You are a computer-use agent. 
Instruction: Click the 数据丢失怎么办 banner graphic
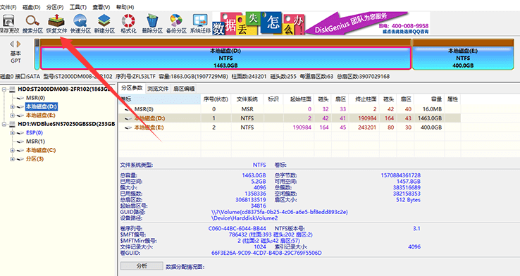259,23
